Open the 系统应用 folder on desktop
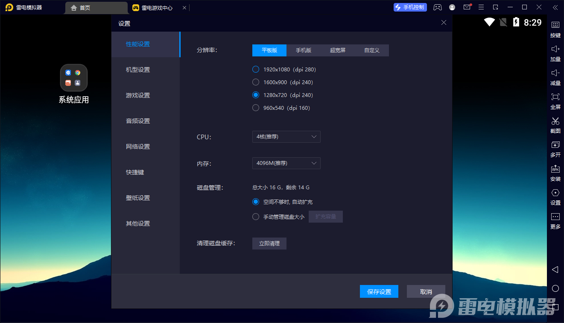The height and width of the screenshot is (323, 564). 73,78
